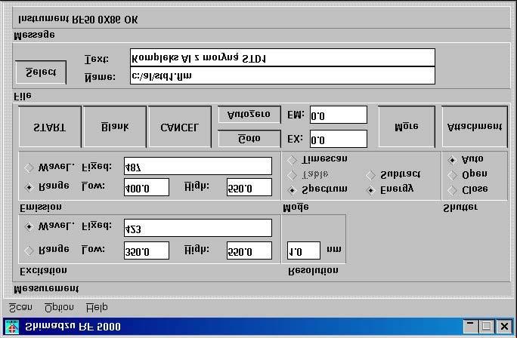The image size is (517, 338).
Task: Click the START button
Action: pos(50,127)
